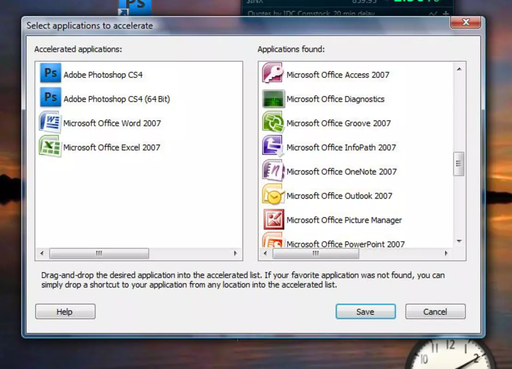Click horizontal scrollbar thumb in Applications found
Image resolution: width=512 pixels, height=369 pixels.
tap(316, 253)
